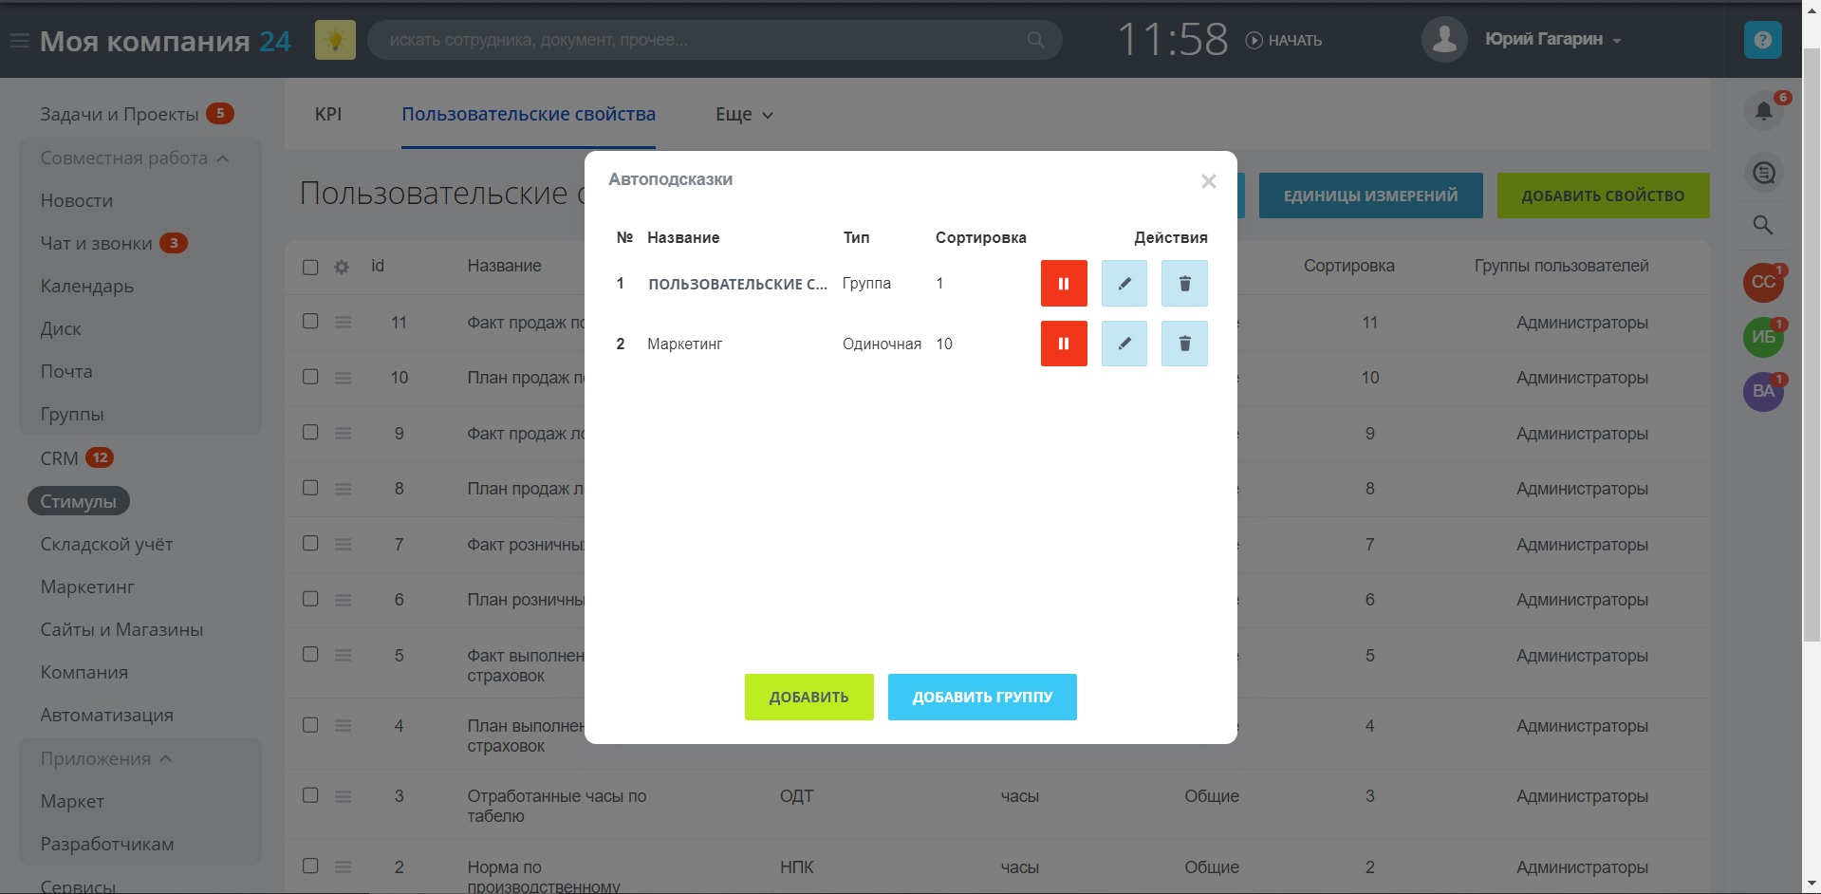Open the help question mark icon
1821x894 pixels.
(x=1763, y=40)
